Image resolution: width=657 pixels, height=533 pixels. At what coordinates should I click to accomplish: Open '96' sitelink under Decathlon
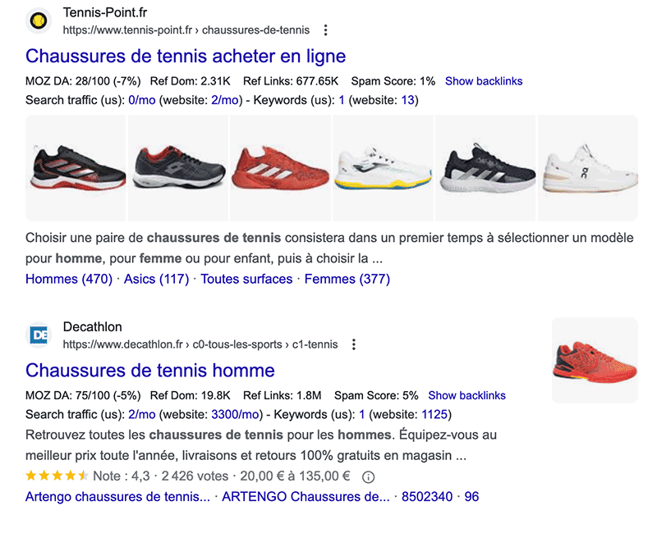point(471,497)
